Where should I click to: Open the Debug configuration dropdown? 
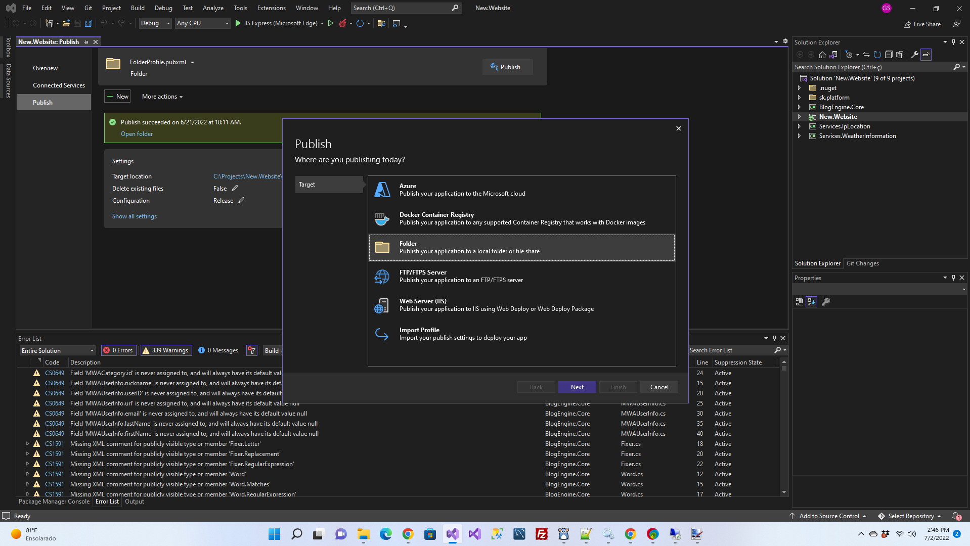tap(155, 23)
